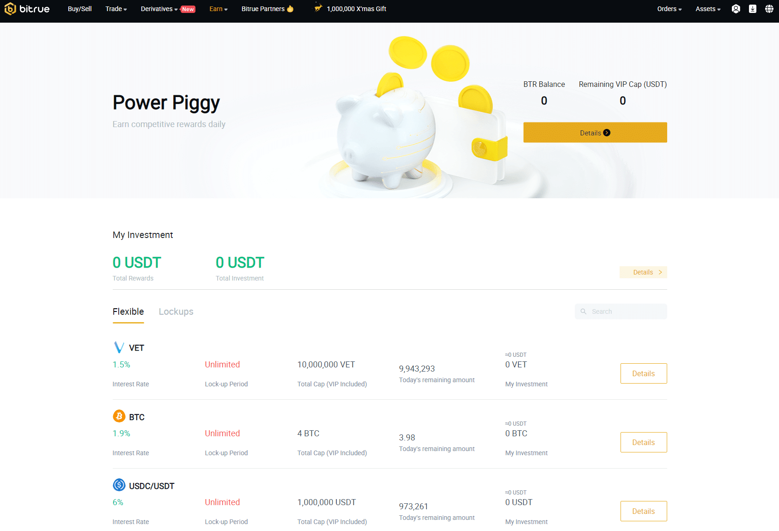Open the Buy/Sell menu item
779x531 pixels.
(x=79, y=9)
